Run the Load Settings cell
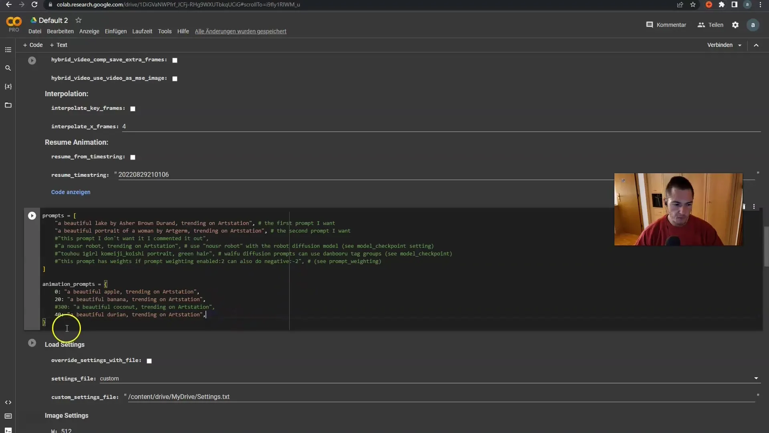The image size is (769, 433). click(32, 343)
